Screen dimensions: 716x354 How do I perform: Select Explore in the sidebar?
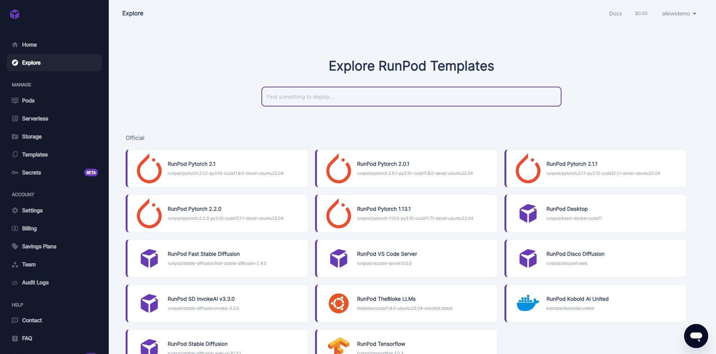pos(54,63)
